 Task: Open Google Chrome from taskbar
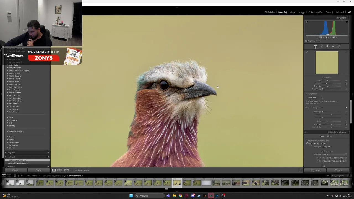[180, 196]
